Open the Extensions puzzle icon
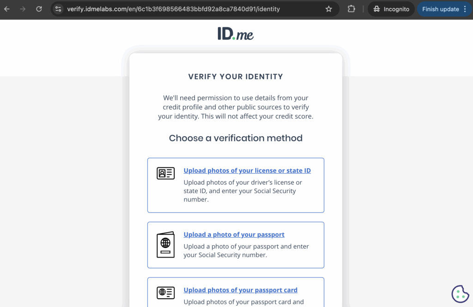 click(x=352, y=9)
